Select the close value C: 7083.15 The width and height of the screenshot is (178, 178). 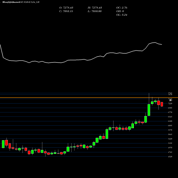pyautogui.click(x=66, y=11)
